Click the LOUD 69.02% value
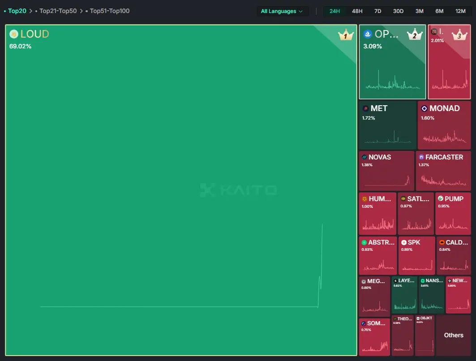 tap(20, 47)
